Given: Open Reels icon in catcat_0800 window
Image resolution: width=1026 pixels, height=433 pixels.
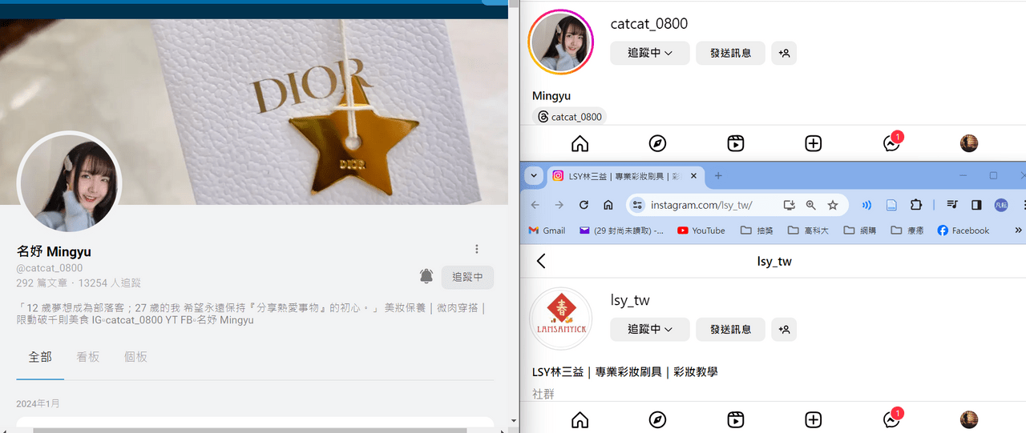Looking at the screenshot, I should [x=736, y=144].
